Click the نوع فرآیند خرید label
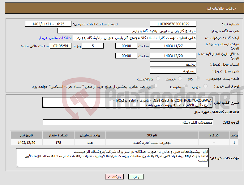This screenshot has height=185, width=244. tap(227, 86)
